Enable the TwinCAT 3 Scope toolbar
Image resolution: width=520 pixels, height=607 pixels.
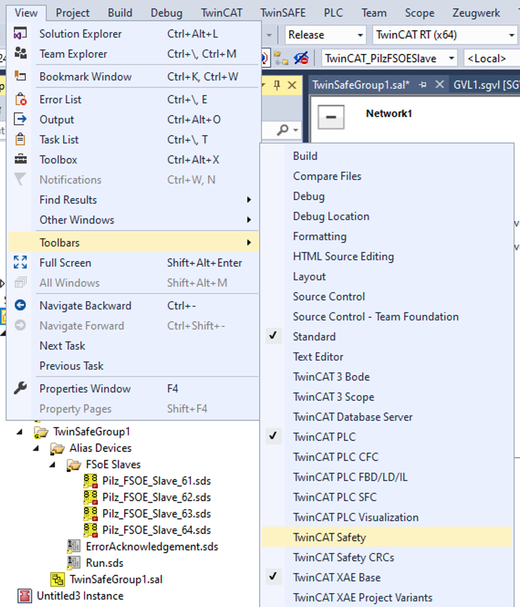[387, 397]
